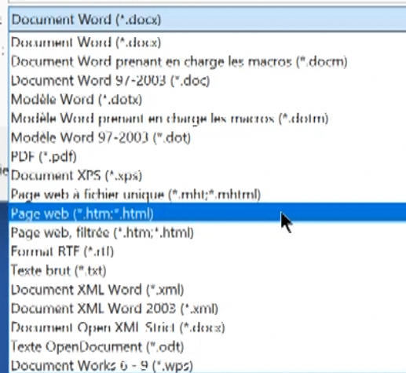Click the dark blue window strip at left edge
The image size is (406, 373).
click(4, 287)
